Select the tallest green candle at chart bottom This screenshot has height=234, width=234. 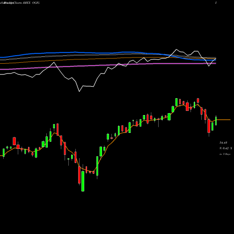(83, 181)
